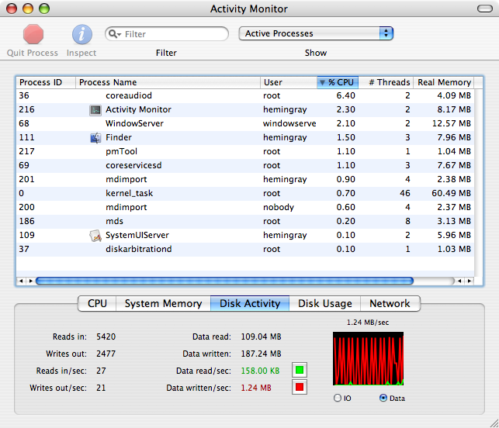This screenshot has height=428, width=499.
Task: Click the disk activity graph
Action: [368, 358]
